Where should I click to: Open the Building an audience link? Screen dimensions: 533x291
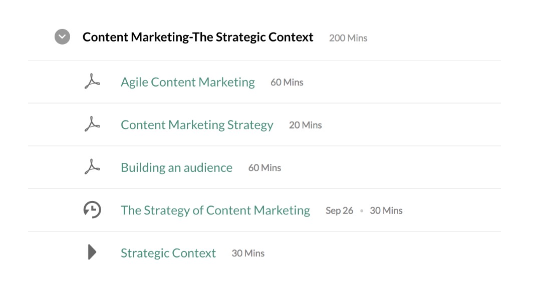176,167
